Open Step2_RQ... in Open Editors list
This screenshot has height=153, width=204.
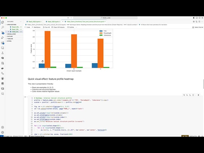(x=16, y=27)
